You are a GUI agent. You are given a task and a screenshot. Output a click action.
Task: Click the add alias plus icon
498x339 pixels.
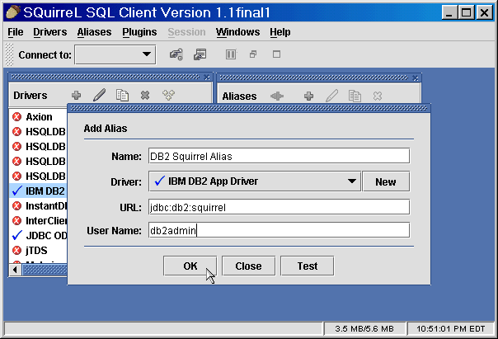click(x=308, y=96)
